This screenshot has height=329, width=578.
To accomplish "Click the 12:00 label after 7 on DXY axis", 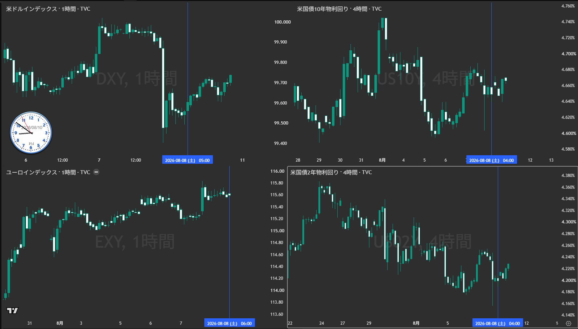I will (x=135, y=160).
